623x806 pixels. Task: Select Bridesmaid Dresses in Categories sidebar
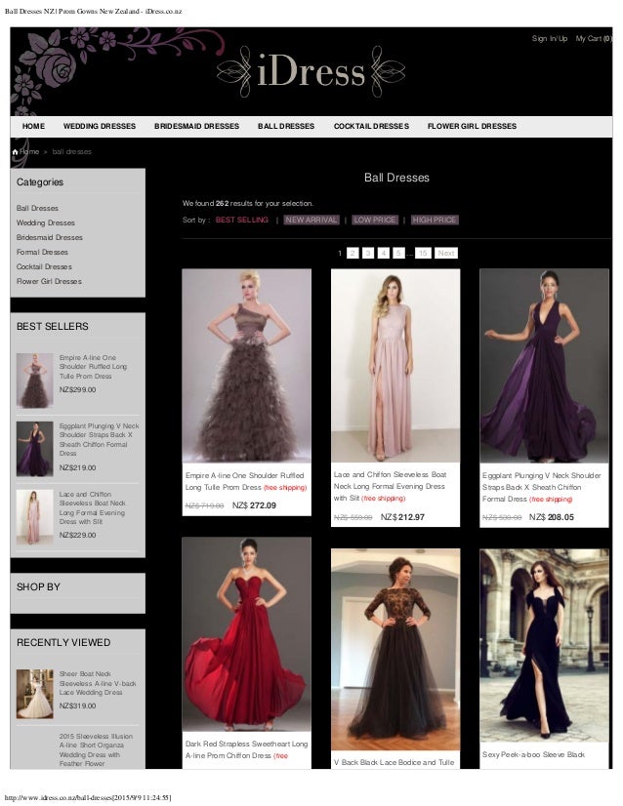[50, 237]
